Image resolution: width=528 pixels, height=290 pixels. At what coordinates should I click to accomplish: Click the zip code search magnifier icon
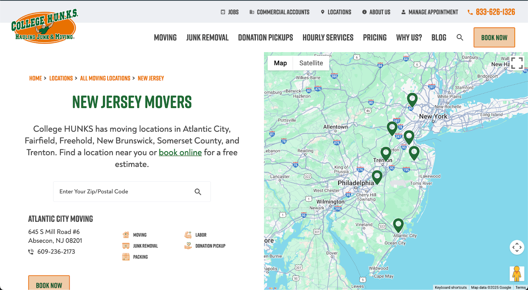tap(198, 192)
